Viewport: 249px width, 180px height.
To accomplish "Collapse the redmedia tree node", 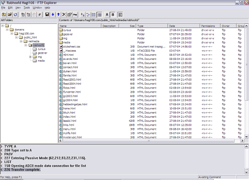I will (21, 41).
